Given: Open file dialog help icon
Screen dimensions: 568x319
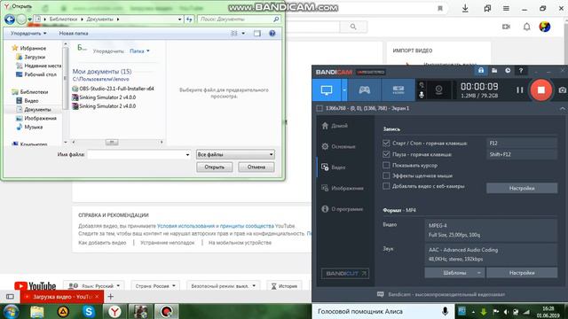Looking at the screenshot, I should pos(272,34).
